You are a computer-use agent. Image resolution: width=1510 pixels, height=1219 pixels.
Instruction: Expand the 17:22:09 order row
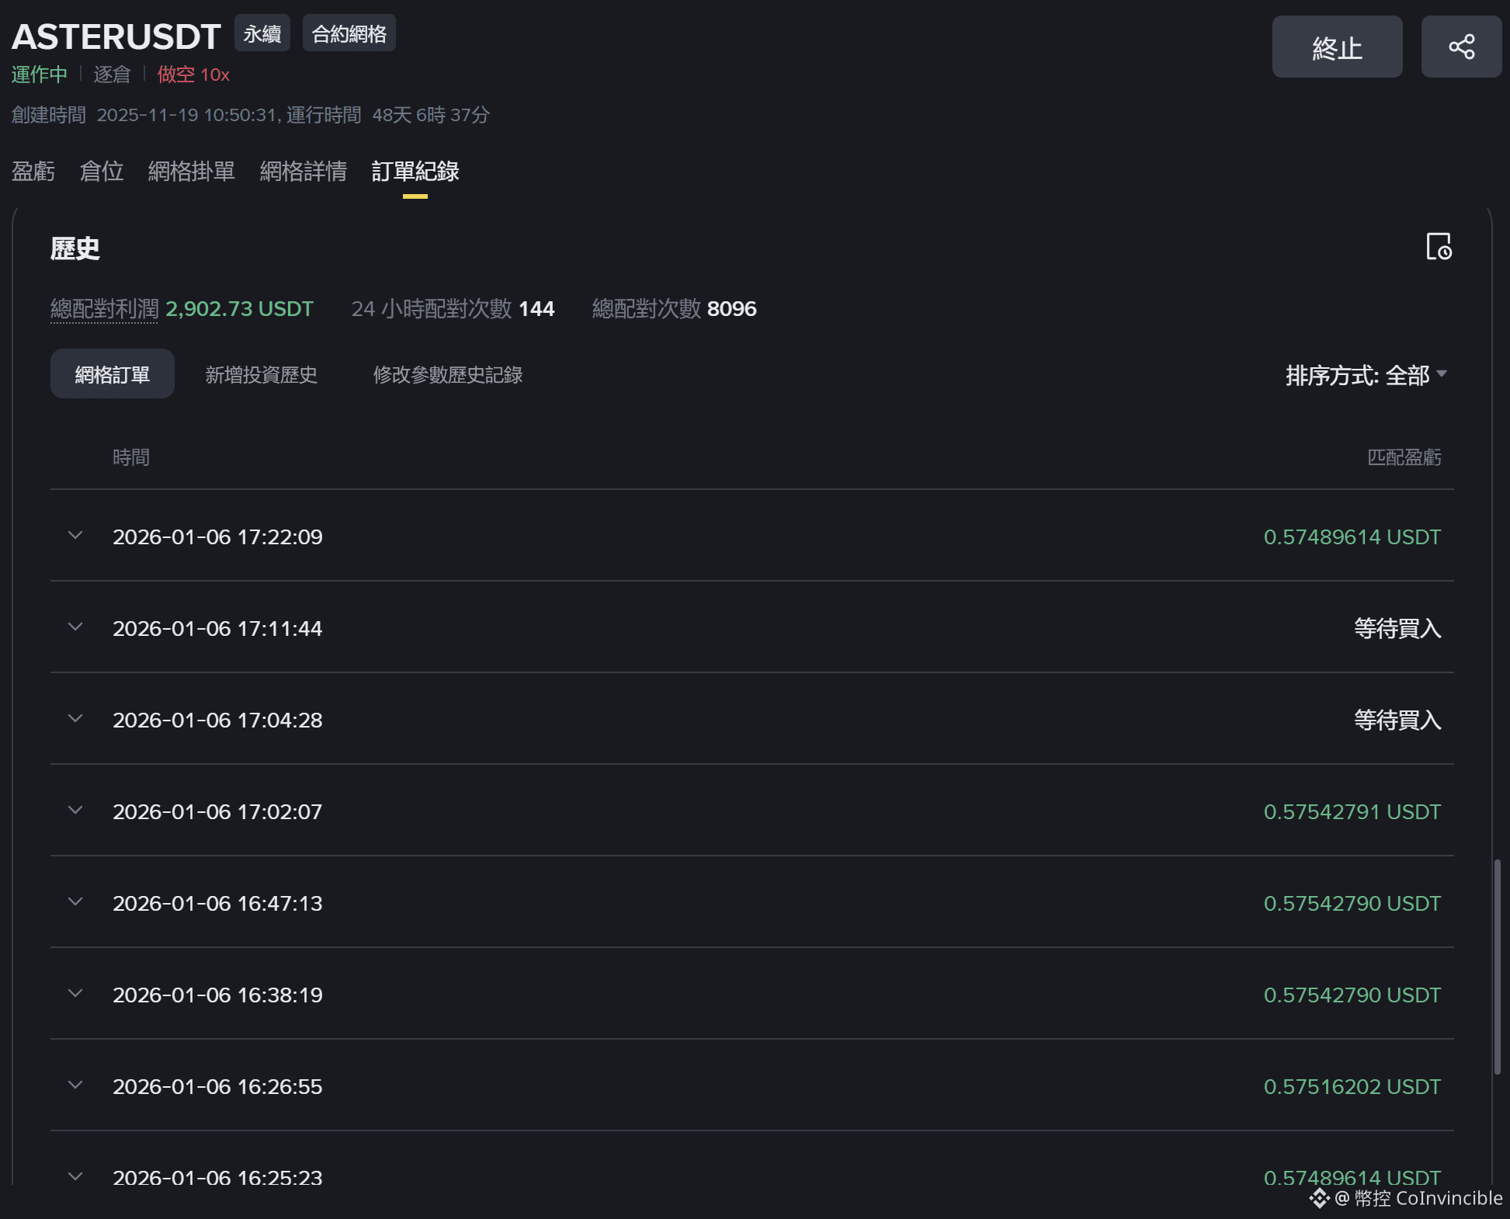[x=75, y=536]
